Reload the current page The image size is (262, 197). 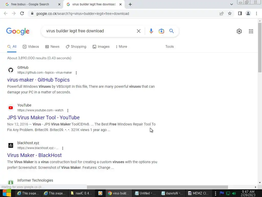pyautogui.click(x=22, y=14)
